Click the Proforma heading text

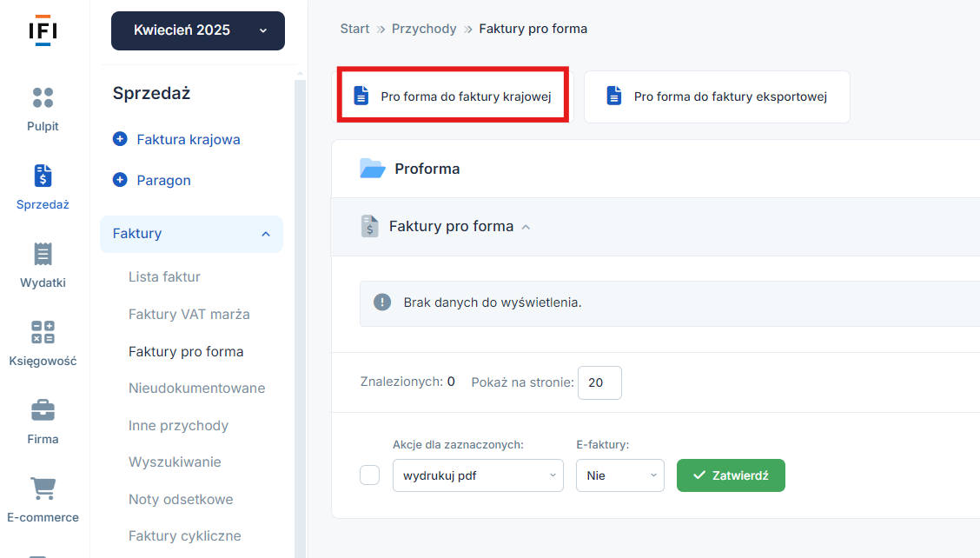click(427, 169)
